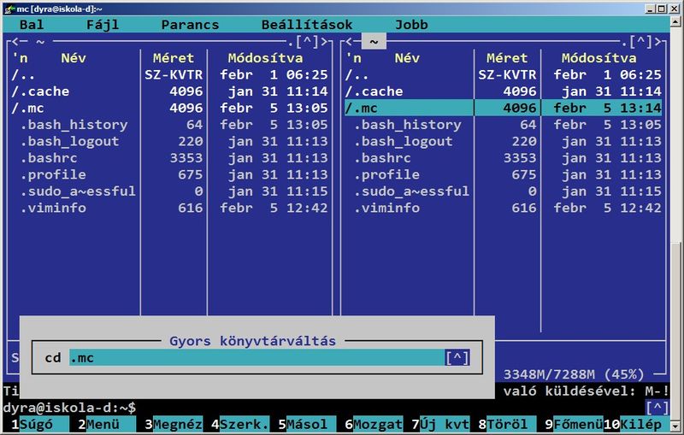Screen dimensions: 684x435
Task: Click 4 Szerk. function key button
Action: [240, 424]
